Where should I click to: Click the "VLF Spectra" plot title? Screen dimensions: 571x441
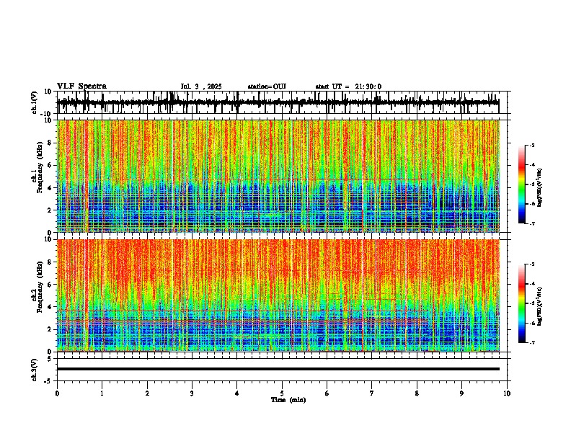(81, 86)
